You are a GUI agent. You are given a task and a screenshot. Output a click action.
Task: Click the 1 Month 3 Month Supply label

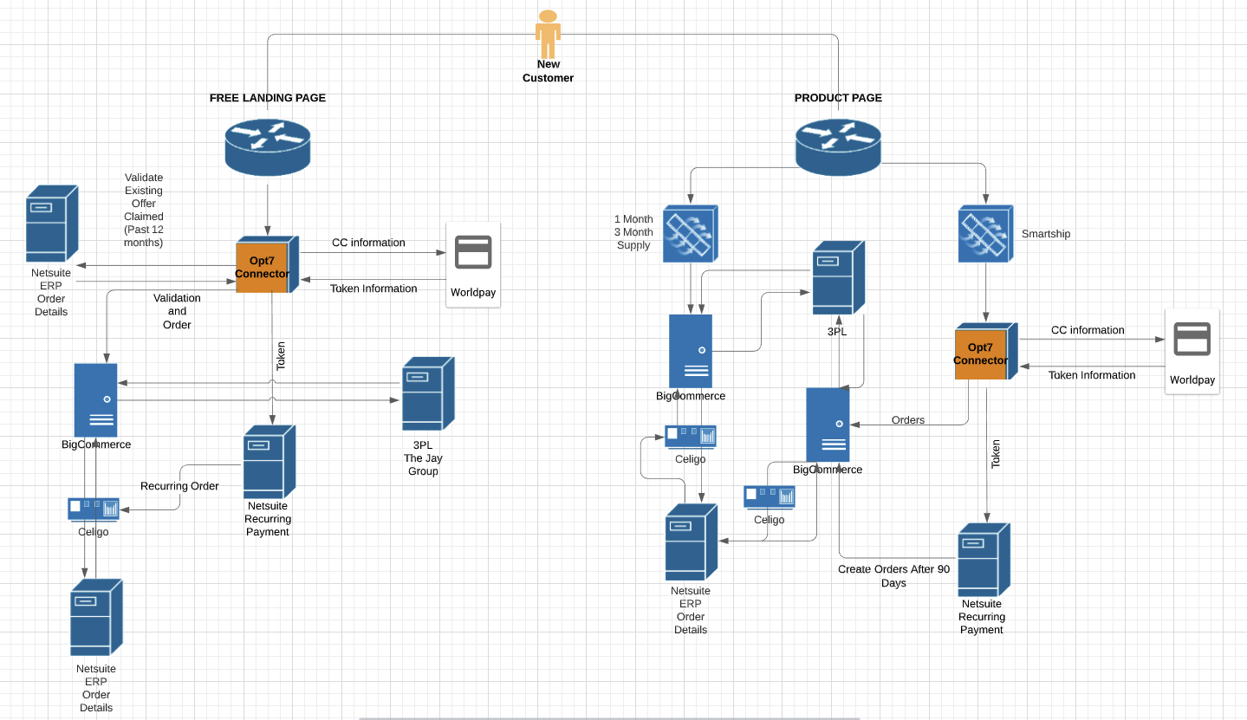tap(633, 232)
